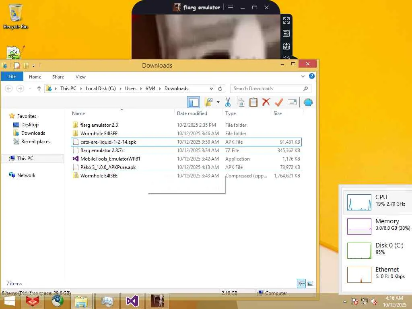412x309 pixels.
Task: Switch to the View ribbon tab
Action: 80,77
